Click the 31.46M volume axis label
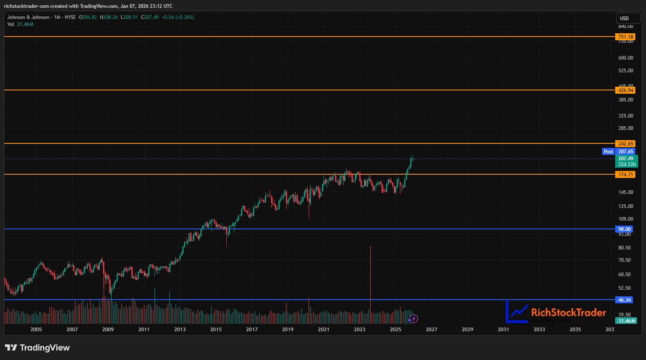This screenshot has width=646, height=360. pos(626,321)
